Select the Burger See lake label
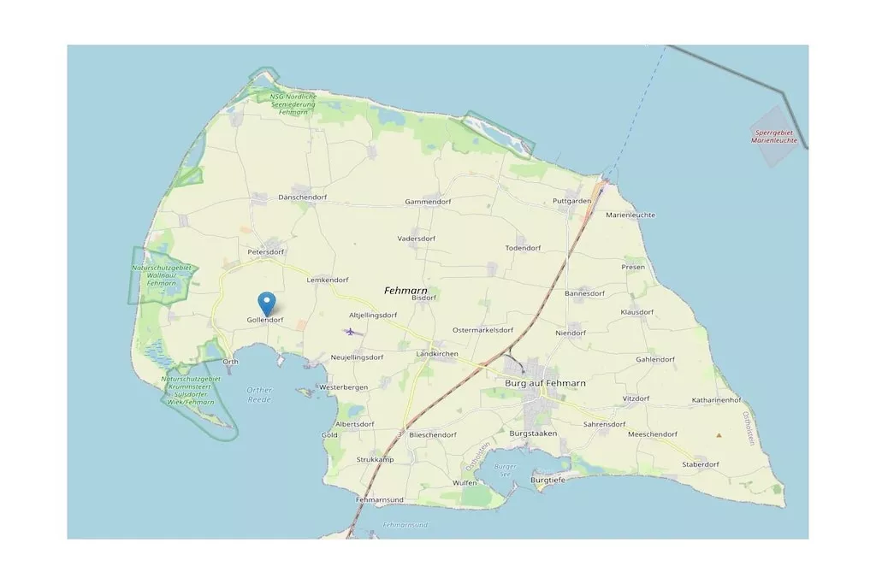The height and width of the screenshot is (584, 876). point(506,469)
